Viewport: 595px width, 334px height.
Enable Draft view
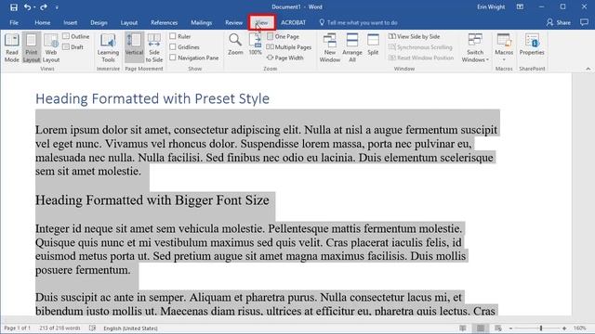pyautogui.click(x=73, y=47)
